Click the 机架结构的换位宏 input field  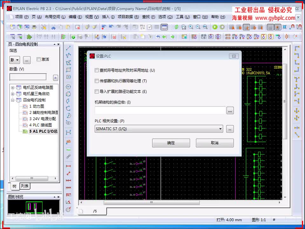point(160,110)
